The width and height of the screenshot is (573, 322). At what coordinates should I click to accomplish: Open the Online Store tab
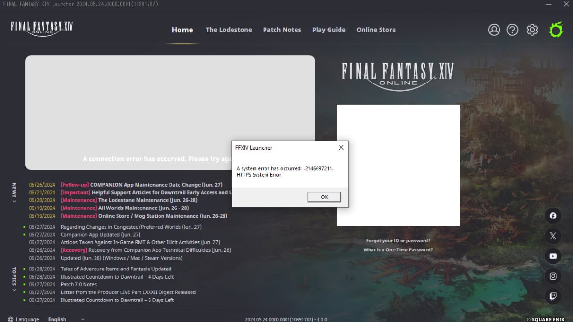coord(376,30)
